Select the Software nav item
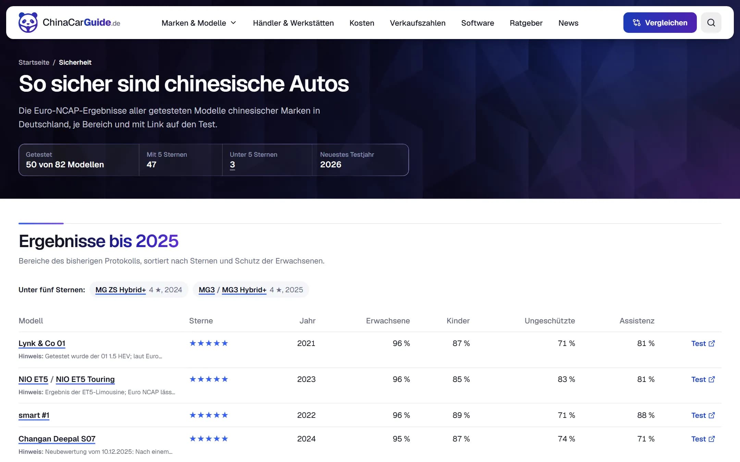Screen dimensions: 740x462 tap(478, 23)
